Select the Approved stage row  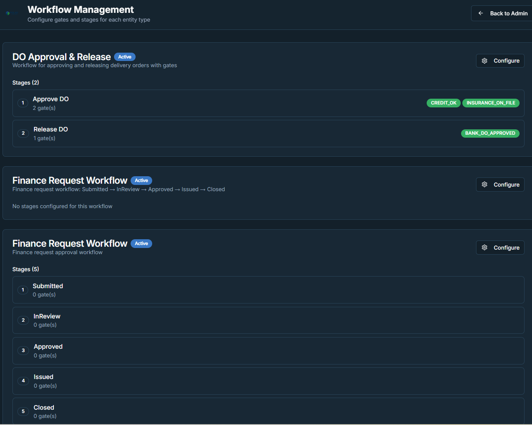268,351
